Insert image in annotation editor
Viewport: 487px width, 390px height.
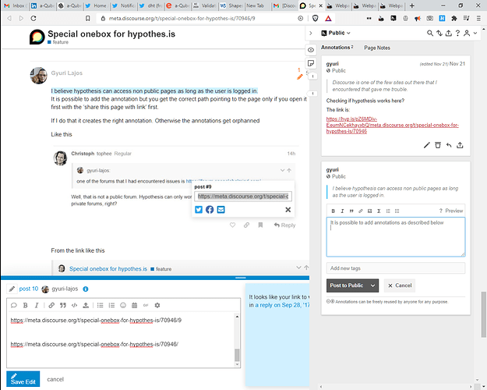click(x=369, y=211)
